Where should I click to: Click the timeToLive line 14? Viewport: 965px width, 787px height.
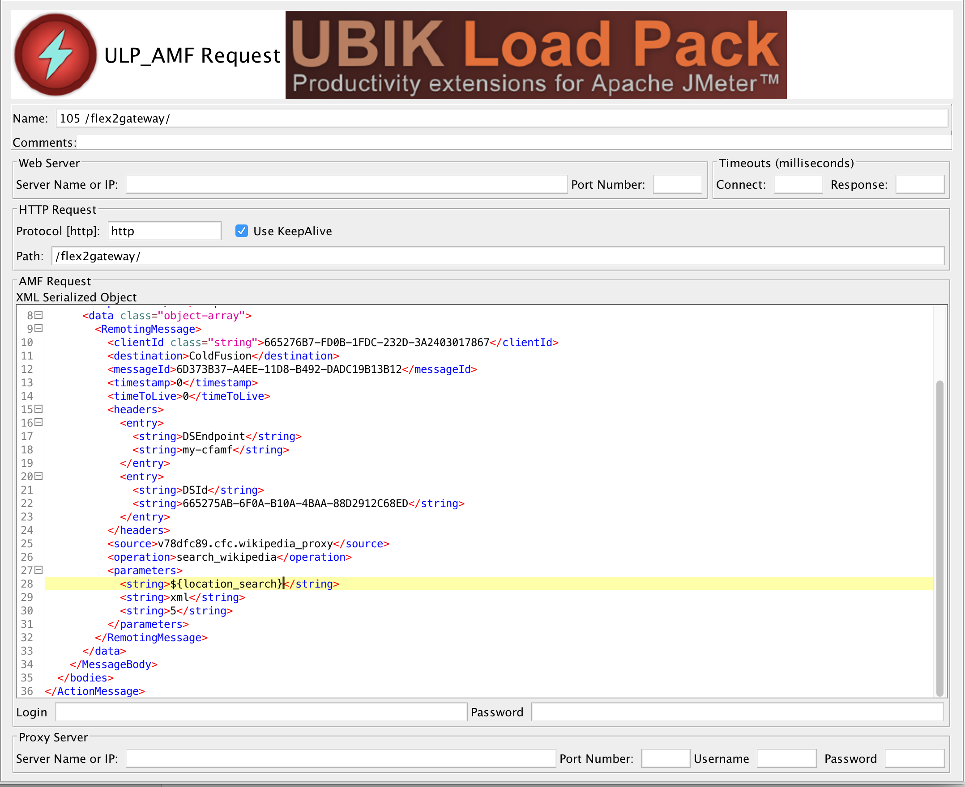189,396
